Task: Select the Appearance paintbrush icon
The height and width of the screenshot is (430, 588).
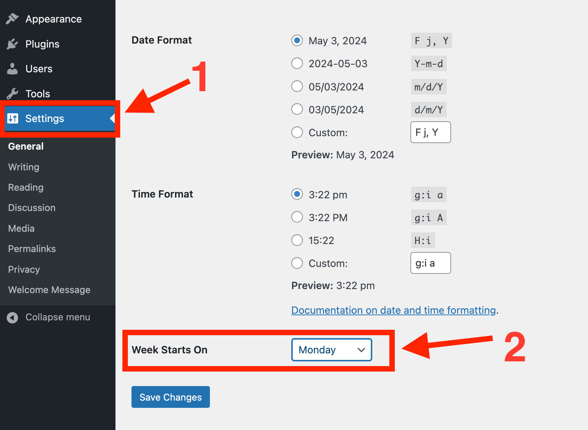Action: (12, 18)
